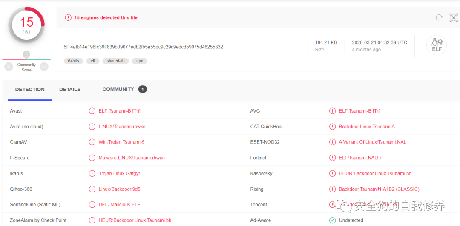Click the Rising CLASSIC backdoor result
This screenshot has height=226, width=460.
pos(379,189)
